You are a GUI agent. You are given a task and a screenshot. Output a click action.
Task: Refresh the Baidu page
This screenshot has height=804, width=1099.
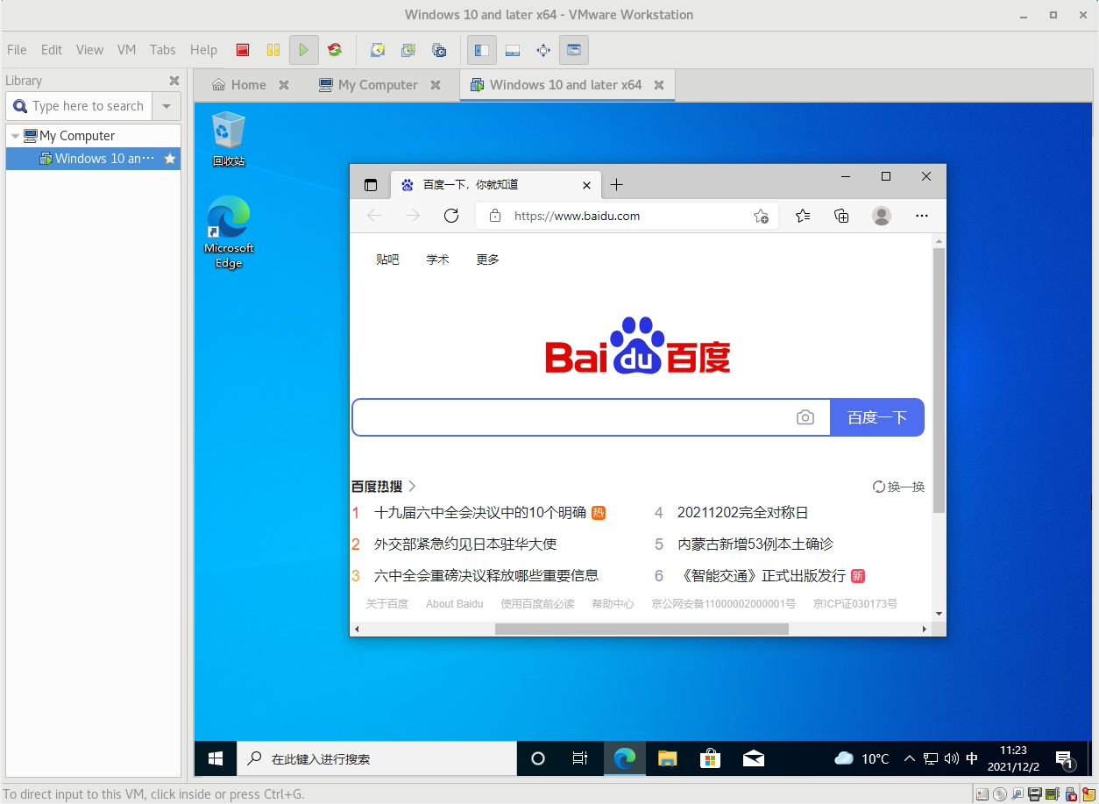pyautogui.click(x=451, y=216)
